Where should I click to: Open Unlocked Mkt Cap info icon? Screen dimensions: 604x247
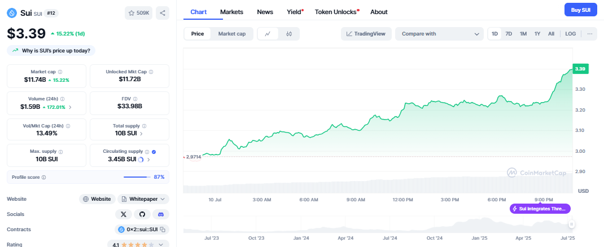point(151,72)
